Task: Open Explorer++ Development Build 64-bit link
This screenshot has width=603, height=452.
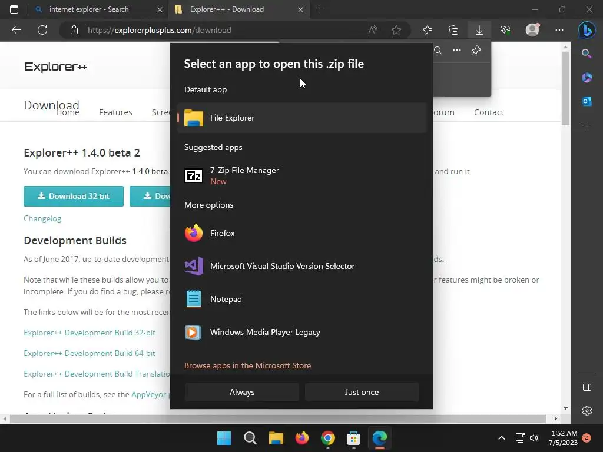Action: click(90, 353)
